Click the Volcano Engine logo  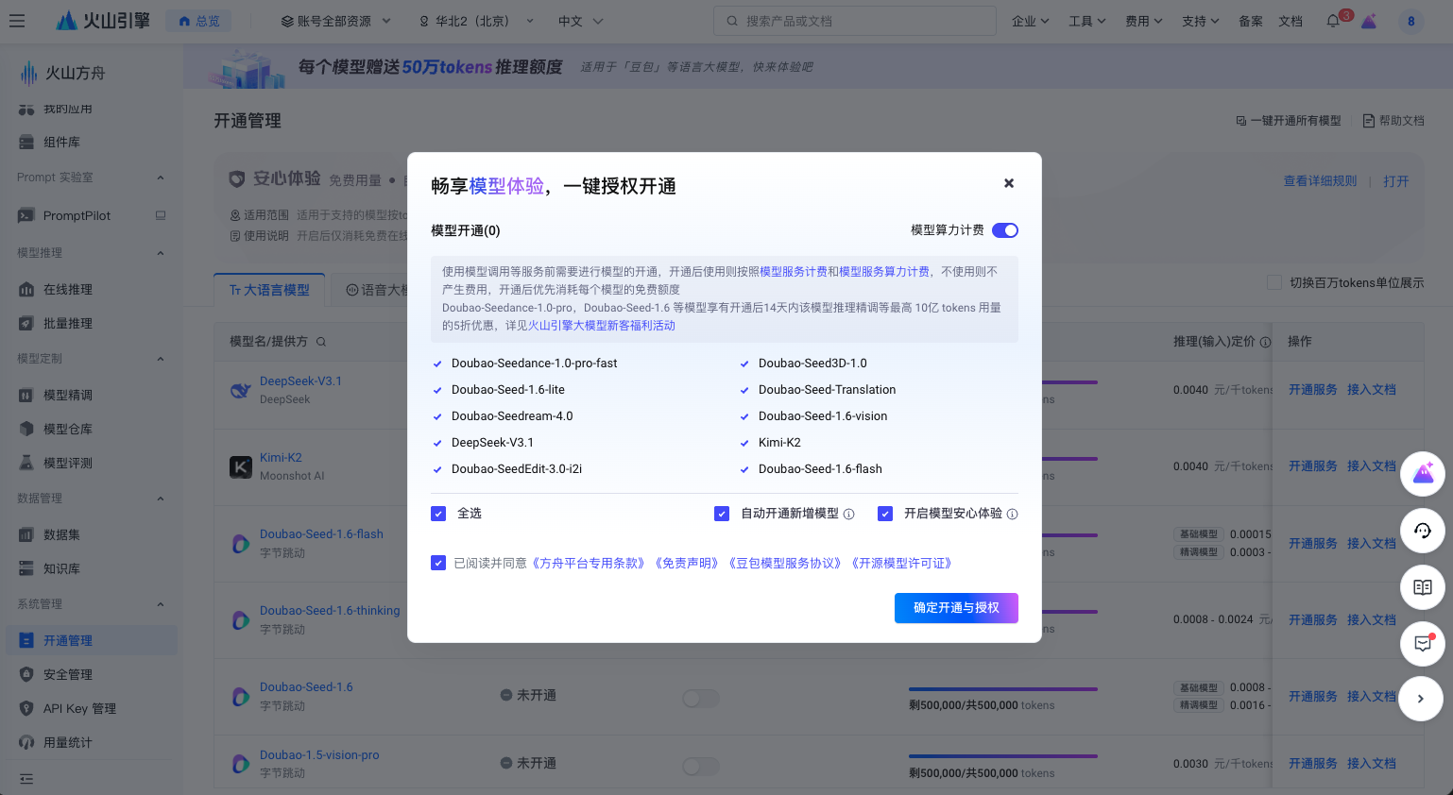pyautogui.click(x=103, y=21)
